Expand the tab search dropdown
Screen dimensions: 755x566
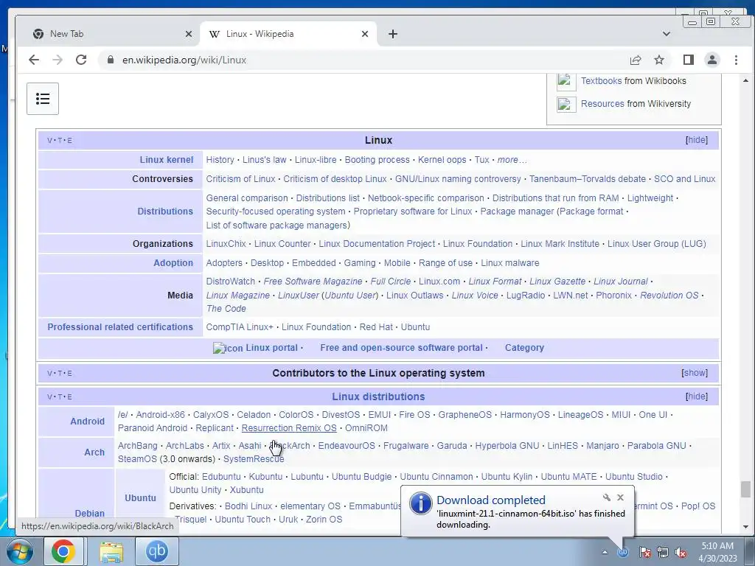pos(666,34)
